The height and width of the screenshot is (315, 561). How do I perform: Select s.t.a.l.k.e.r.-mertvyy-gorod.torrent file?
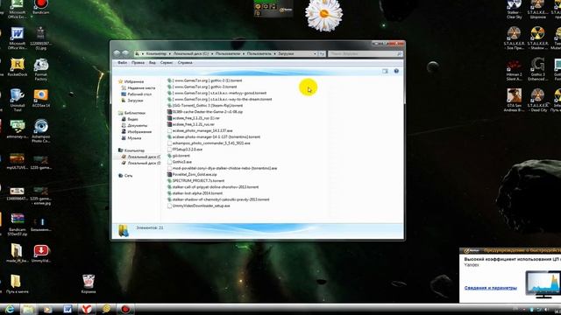(217, 94)
